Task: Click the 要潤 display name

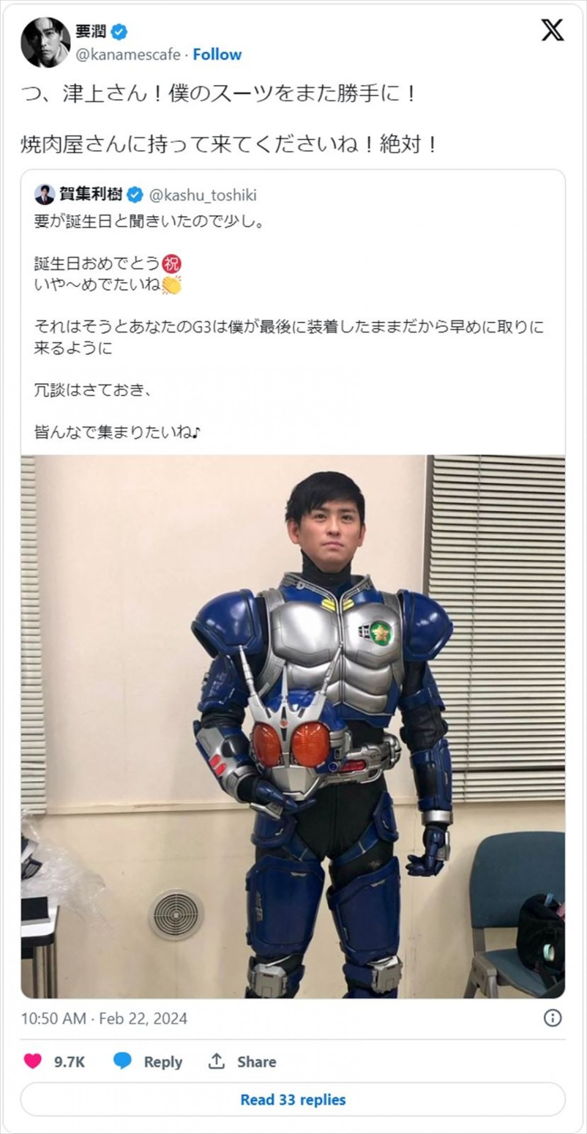Action: click(90, 32)
